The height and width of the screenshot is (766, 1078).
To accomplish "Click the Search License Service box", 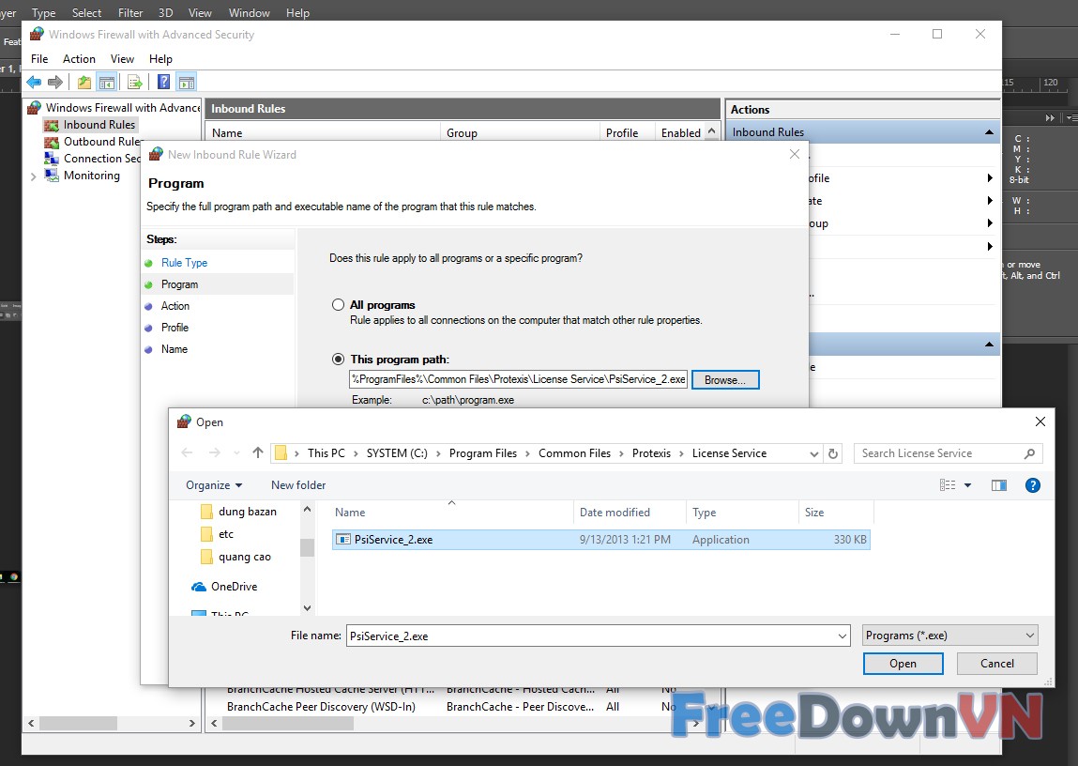I will coord(938,453).
